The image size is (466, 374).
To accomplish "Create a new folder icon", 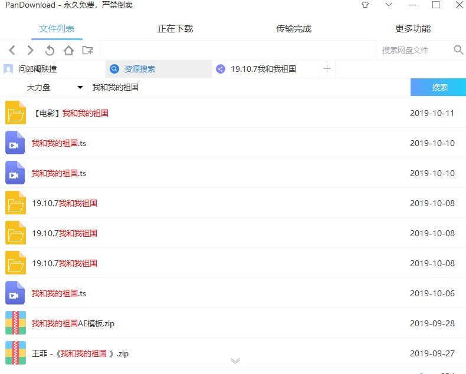I will (x=87, y=50).
